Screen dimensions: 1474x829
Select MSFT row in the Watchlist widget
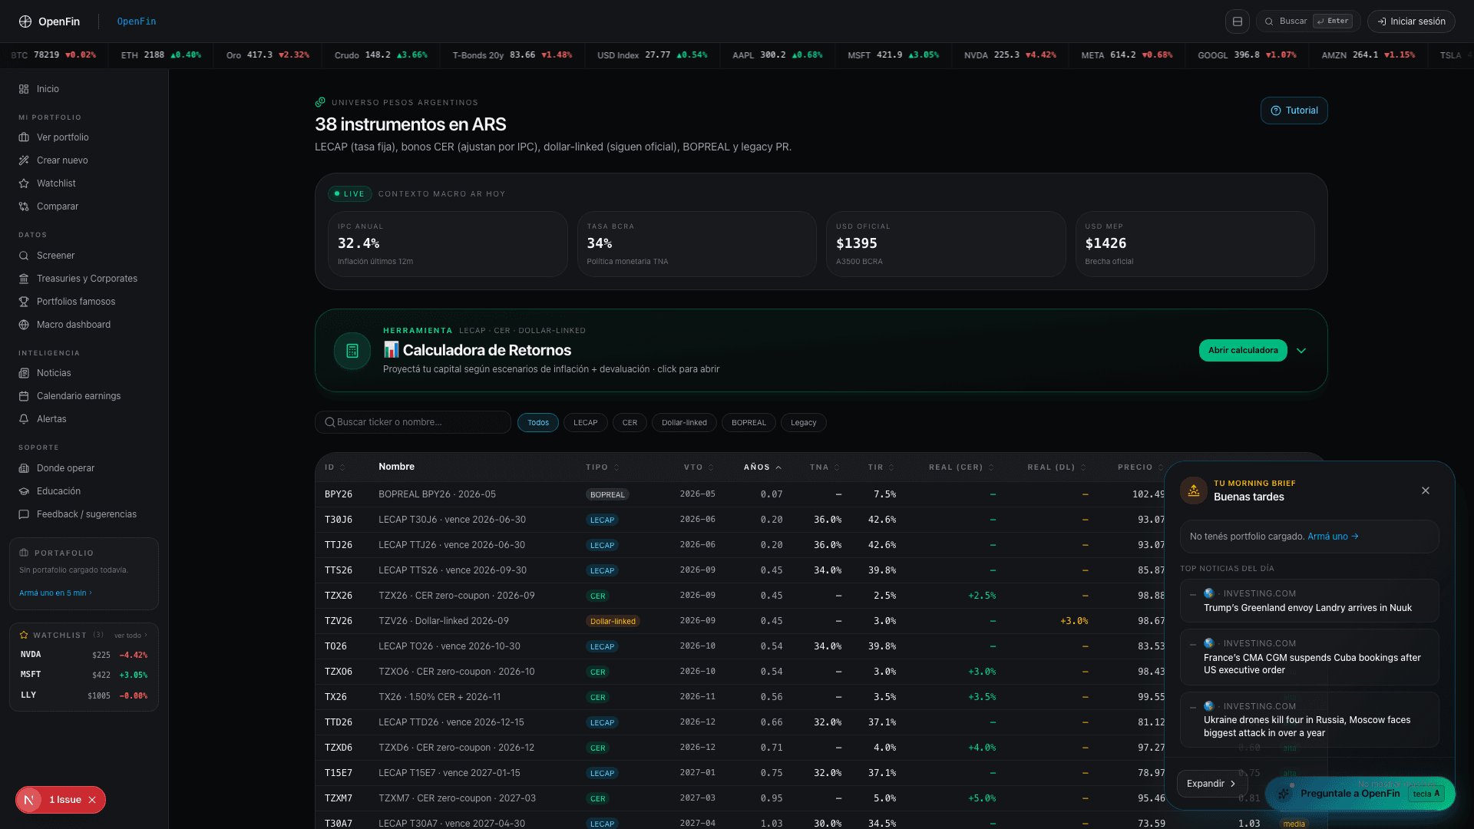point(84,675)
